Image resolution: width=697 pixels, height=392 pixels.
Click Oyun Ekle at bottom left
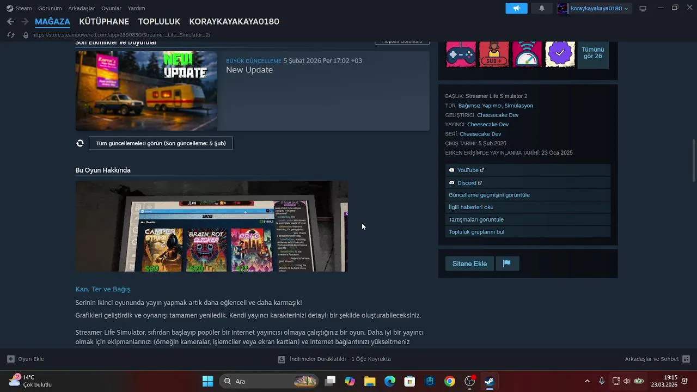coord(26,359)
